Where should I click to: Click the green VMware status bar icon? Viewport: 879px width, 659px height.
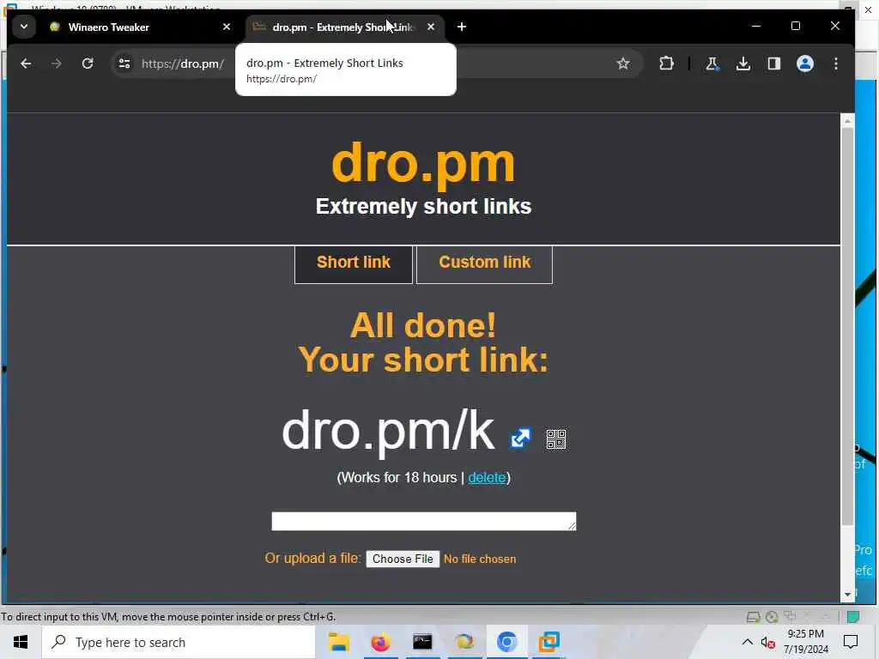tap(852, 617)
